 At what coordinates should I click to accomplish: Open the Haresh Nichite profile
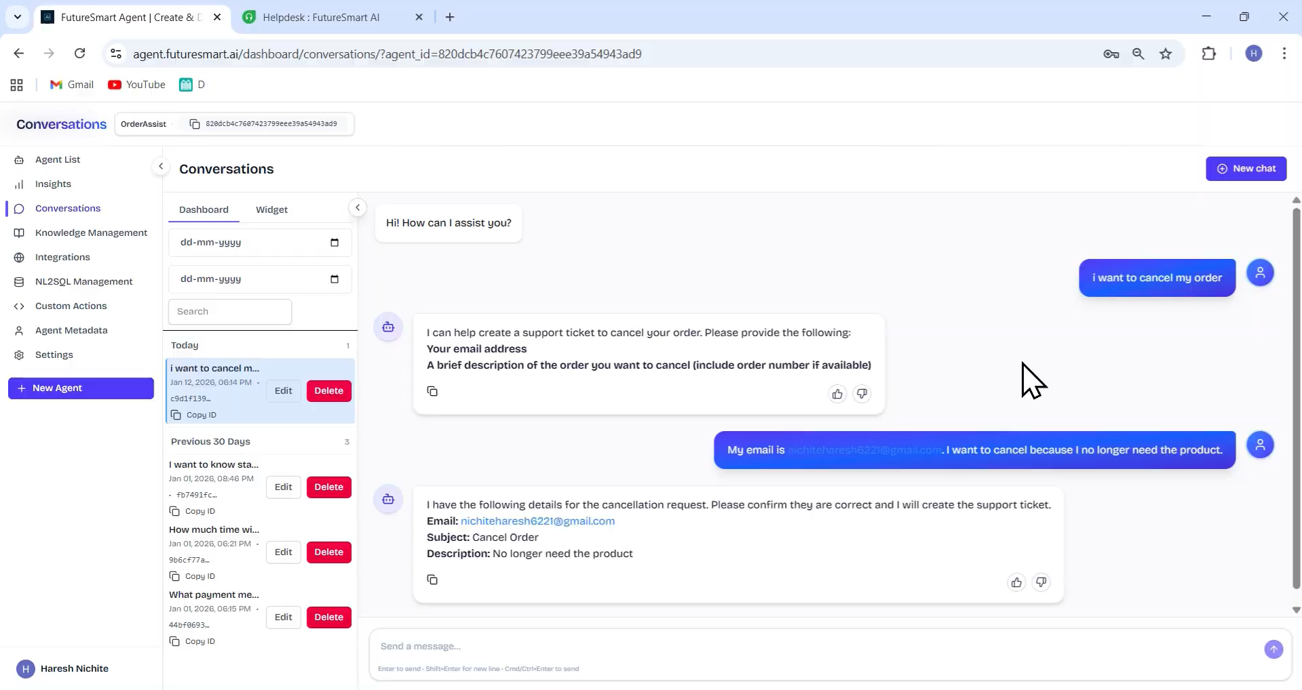pyautogui.click(x=62, y=668)
